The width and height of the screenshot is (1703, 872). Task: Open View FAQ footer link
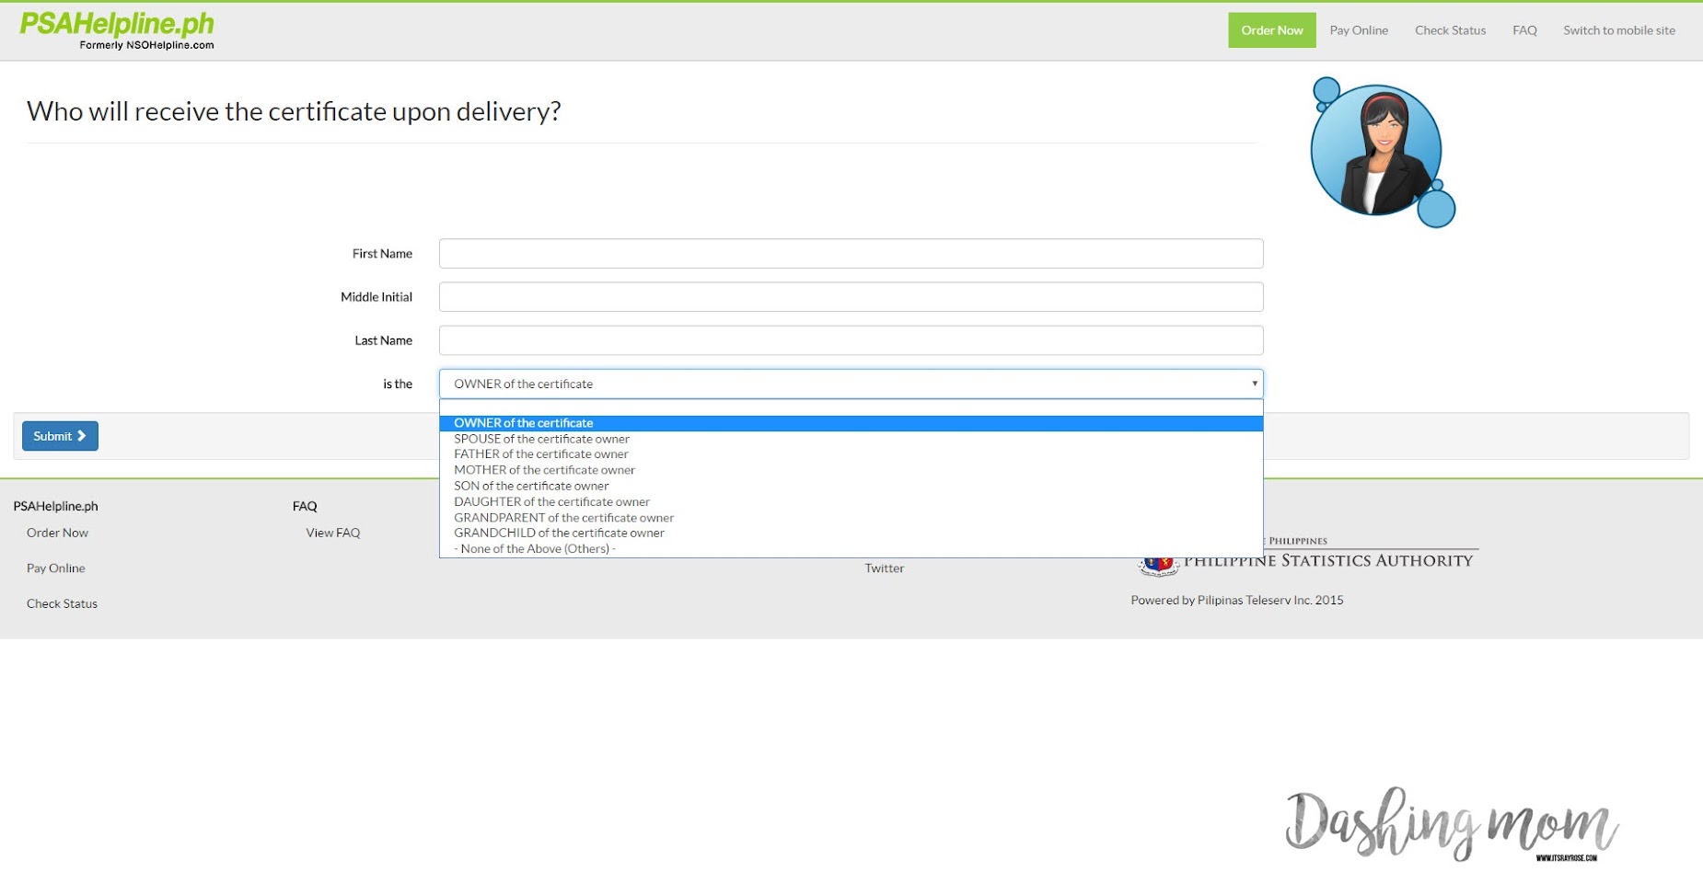point(332,533)
